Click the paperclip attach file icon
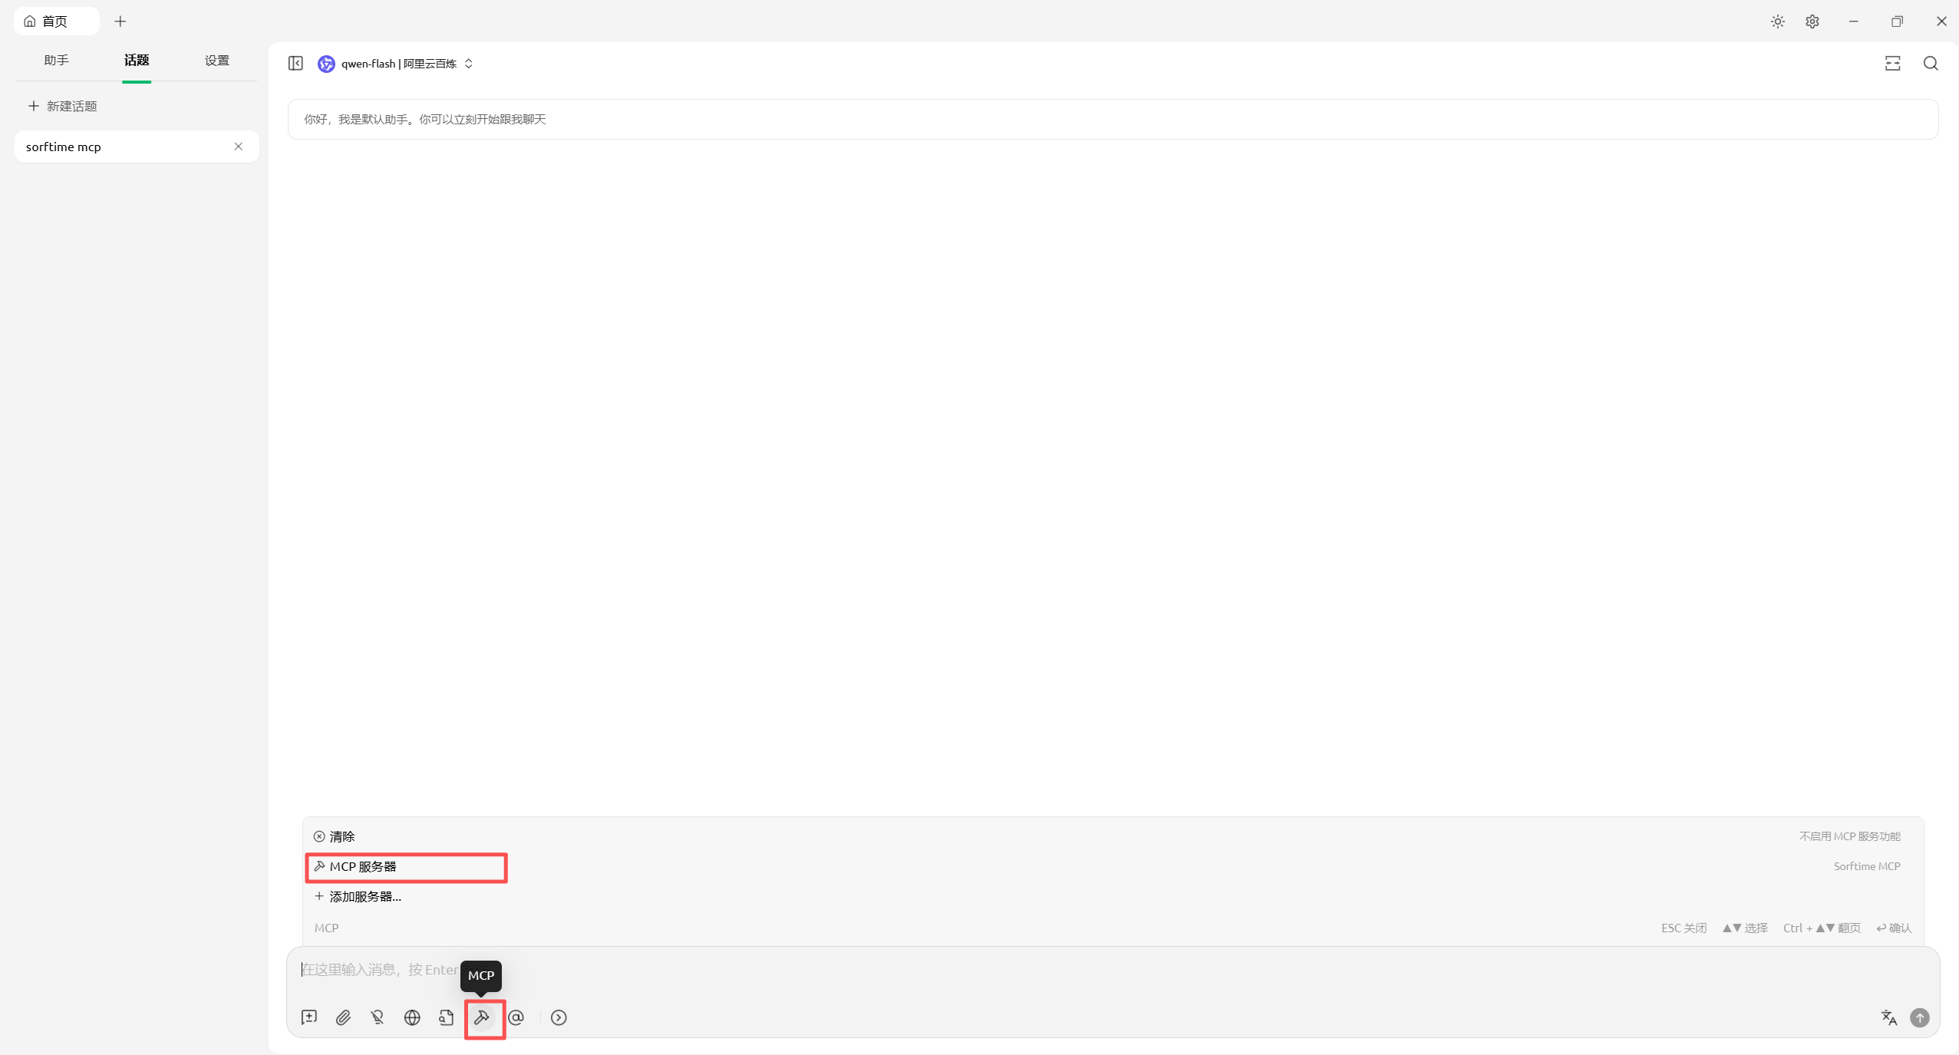1959x1055 pixels. 343,1017
